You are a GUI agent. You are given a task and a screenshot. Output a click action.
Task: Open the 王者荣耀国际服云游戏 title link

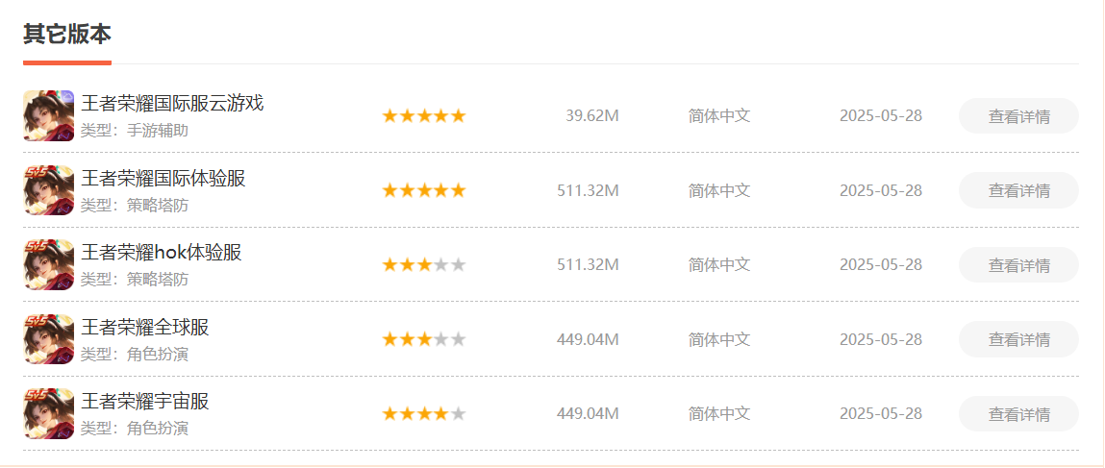coord(172,104)
